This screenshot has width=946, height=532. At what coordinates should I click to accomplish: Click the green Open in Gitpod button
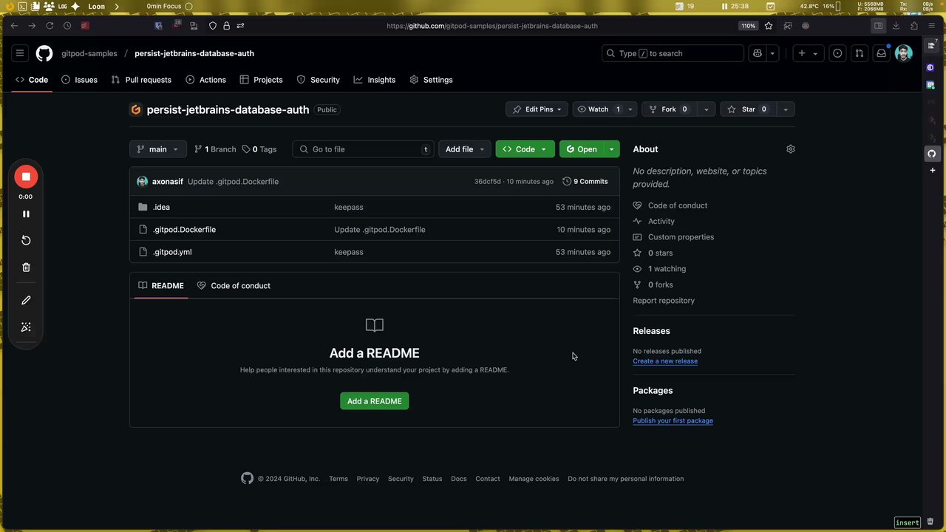click(x=582, y=149)
